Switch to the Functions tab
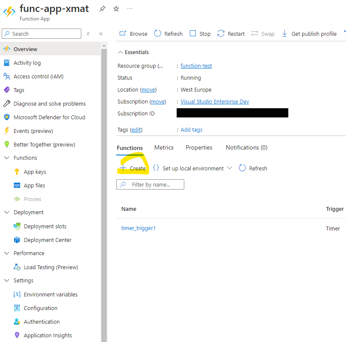 coord(130,148)
